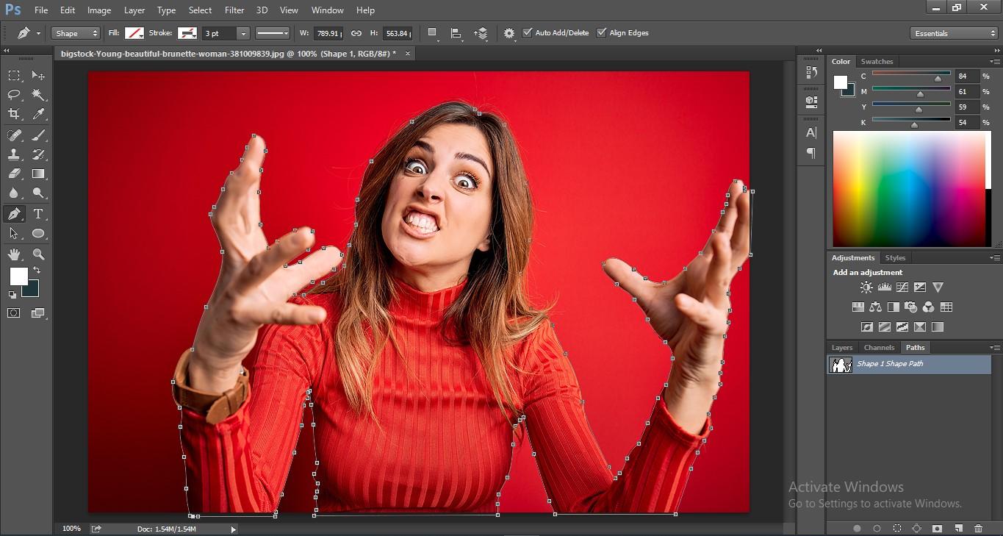This screenshot has width=1003, height=536.
Task: Pick the Lasso tool
Action: click(x=13, y=94)
